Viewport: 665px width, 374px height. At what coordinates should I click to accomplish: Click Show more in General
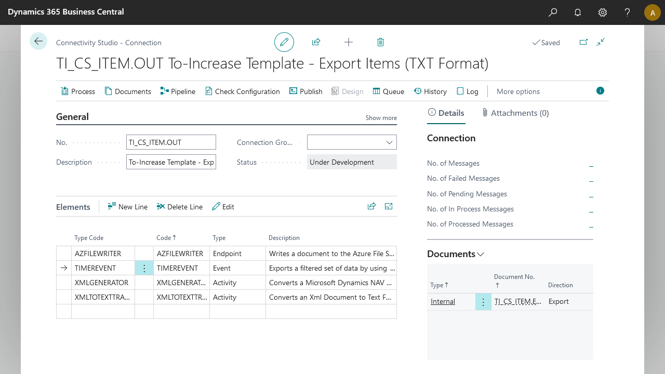381,118
